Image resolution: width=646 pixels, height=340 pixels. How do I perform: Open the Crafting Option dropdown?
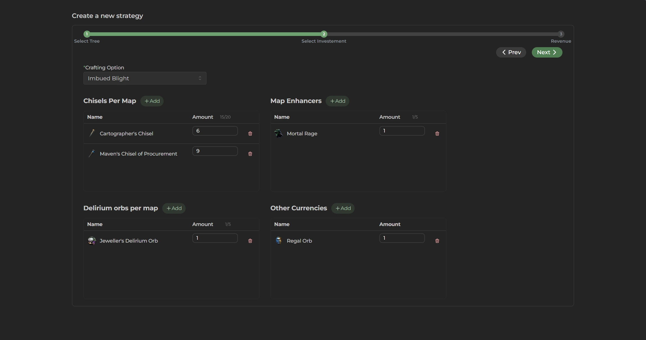[145, 78]
